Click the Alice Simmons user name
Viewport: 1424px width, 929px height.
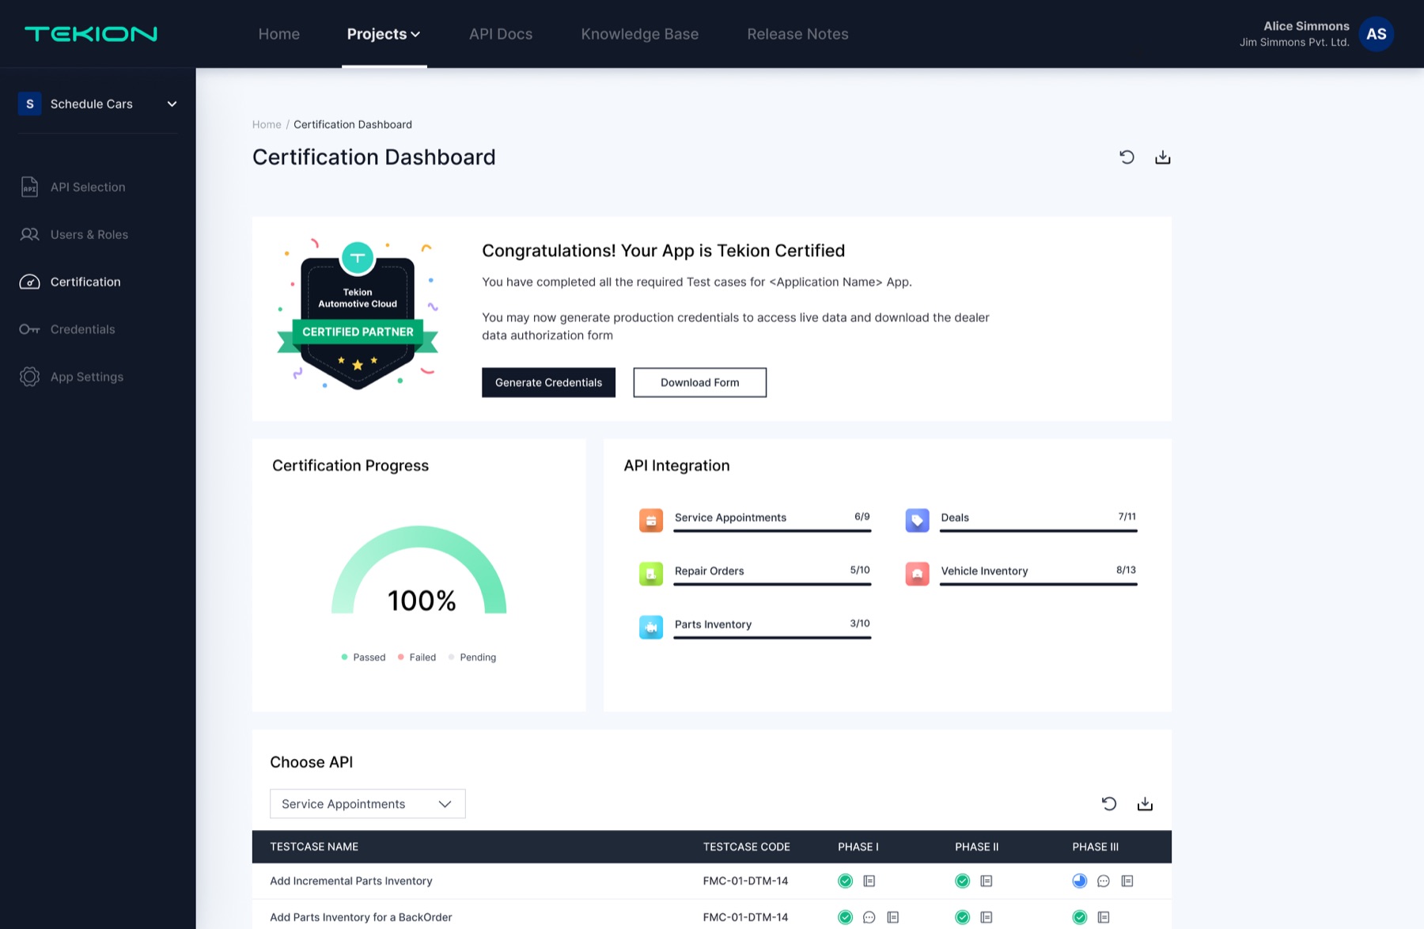click(x=1306, y=26)
